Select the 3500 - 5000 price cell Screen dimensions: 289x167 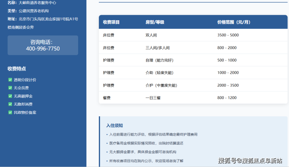(x=228, y=35)
